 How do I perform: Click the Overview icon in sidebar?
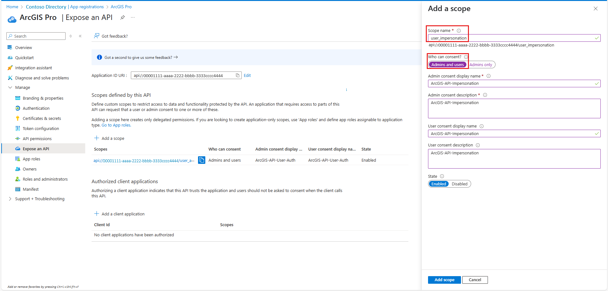tap(10, 47)
